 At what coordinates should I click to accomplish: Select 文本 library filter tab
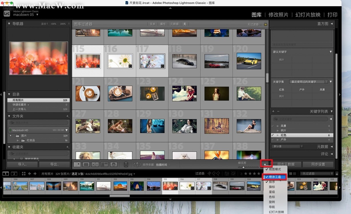click(x=153, y=24)
